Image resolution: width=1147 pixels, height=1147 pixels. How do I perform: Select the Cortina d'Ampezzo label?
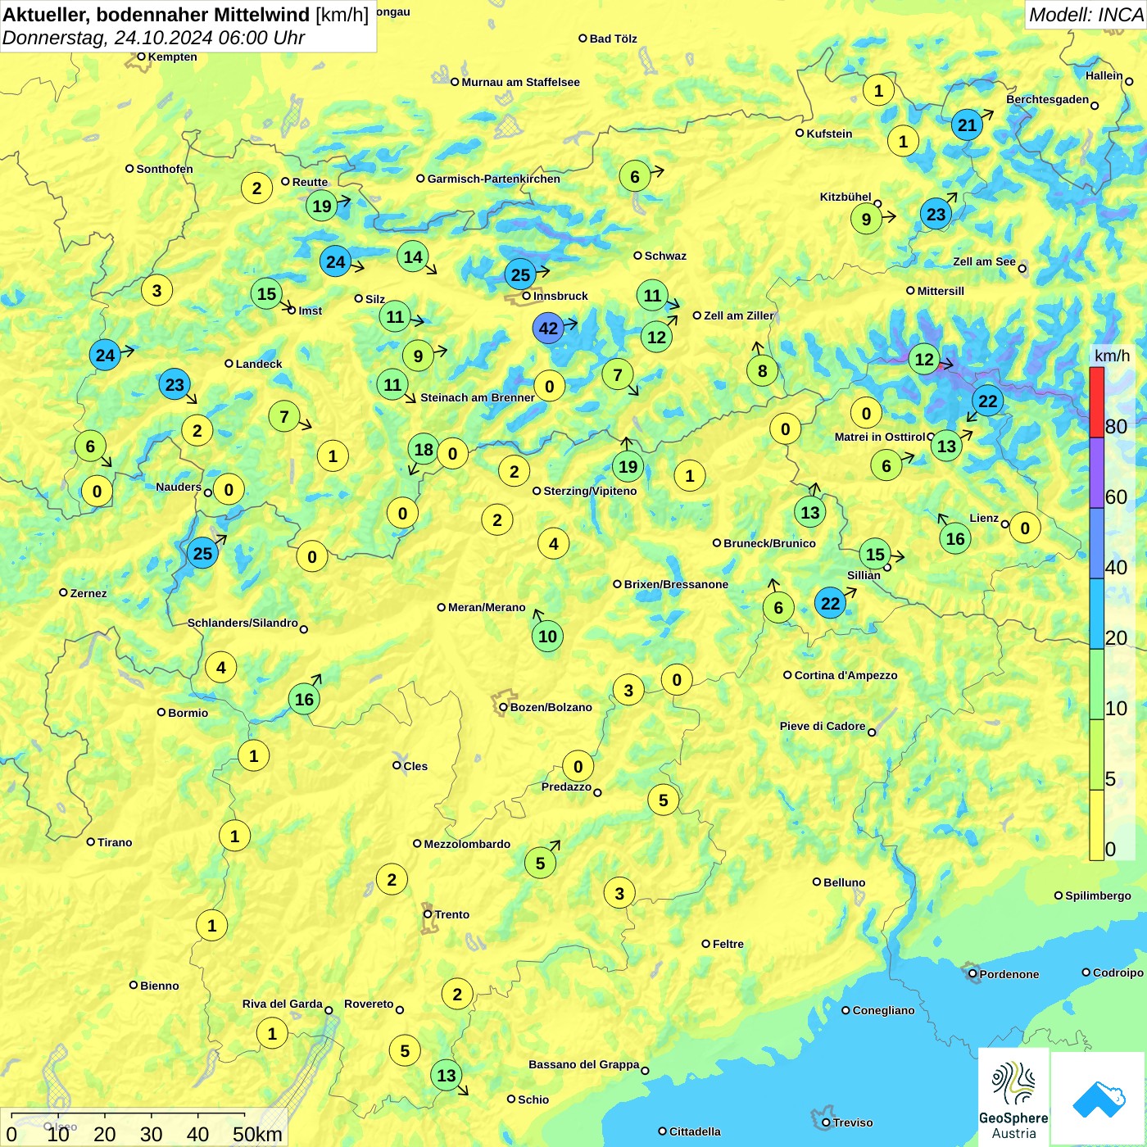coord(846,675)
